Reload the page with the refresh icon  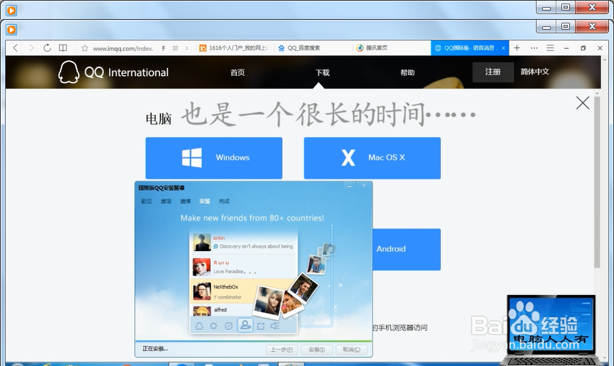point(47,48)
